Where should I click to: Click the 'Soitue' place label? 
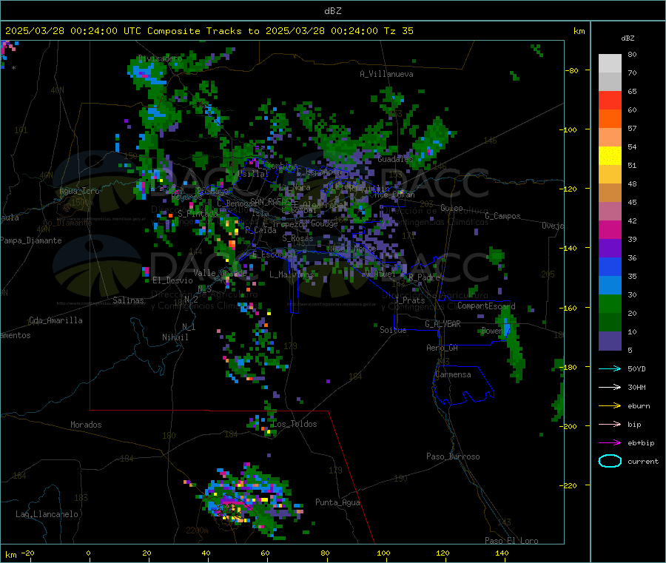point(393,330)
